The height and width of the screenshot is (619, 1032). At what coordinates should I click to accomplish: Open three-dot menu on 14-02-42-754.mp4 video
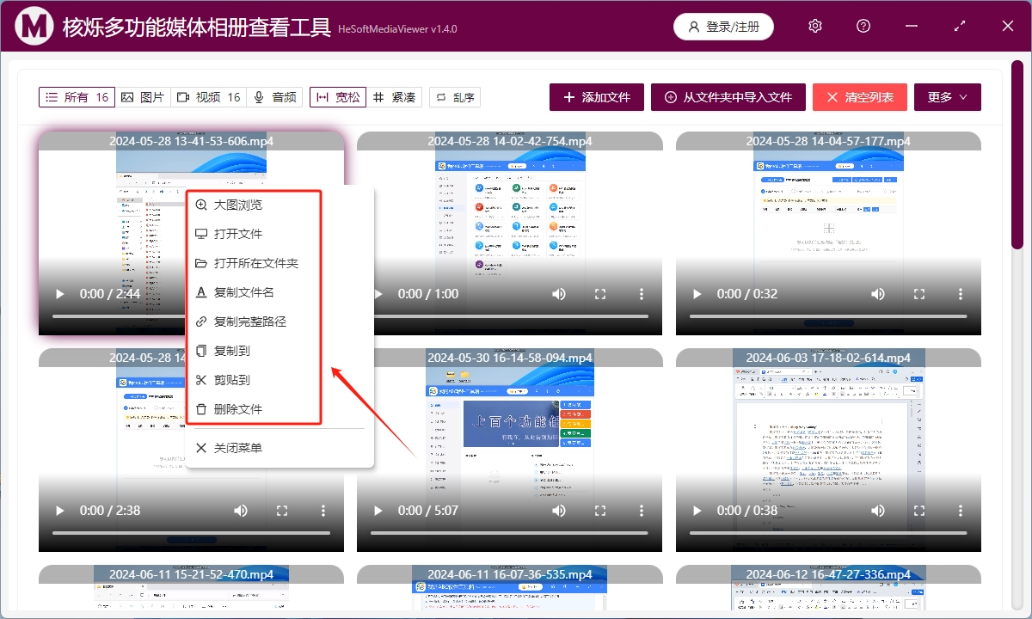coord(642,294)
